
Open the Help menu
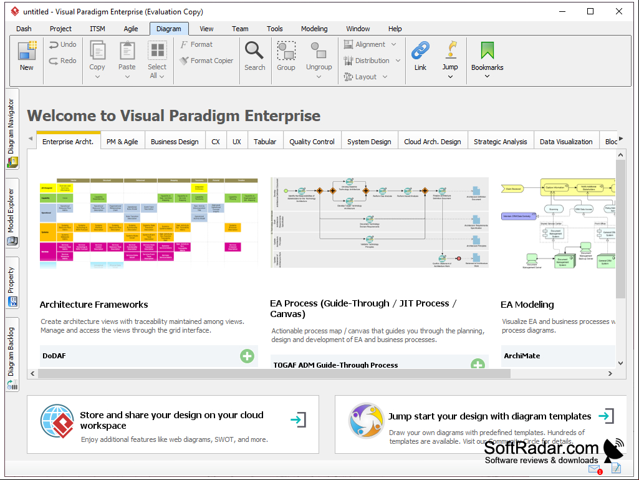click(x=395, y=29)
